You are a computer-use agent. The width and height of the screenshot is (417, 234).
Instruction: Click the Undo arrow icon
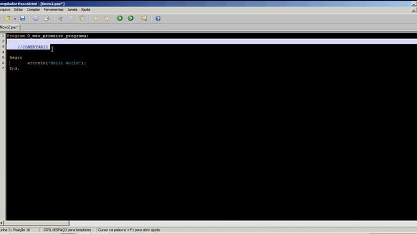[x=96, y=18]
